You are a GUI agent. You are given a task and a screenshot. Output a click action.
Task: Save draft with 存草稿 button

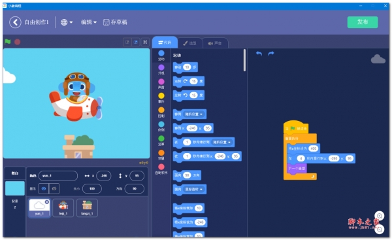coord(115,22)
